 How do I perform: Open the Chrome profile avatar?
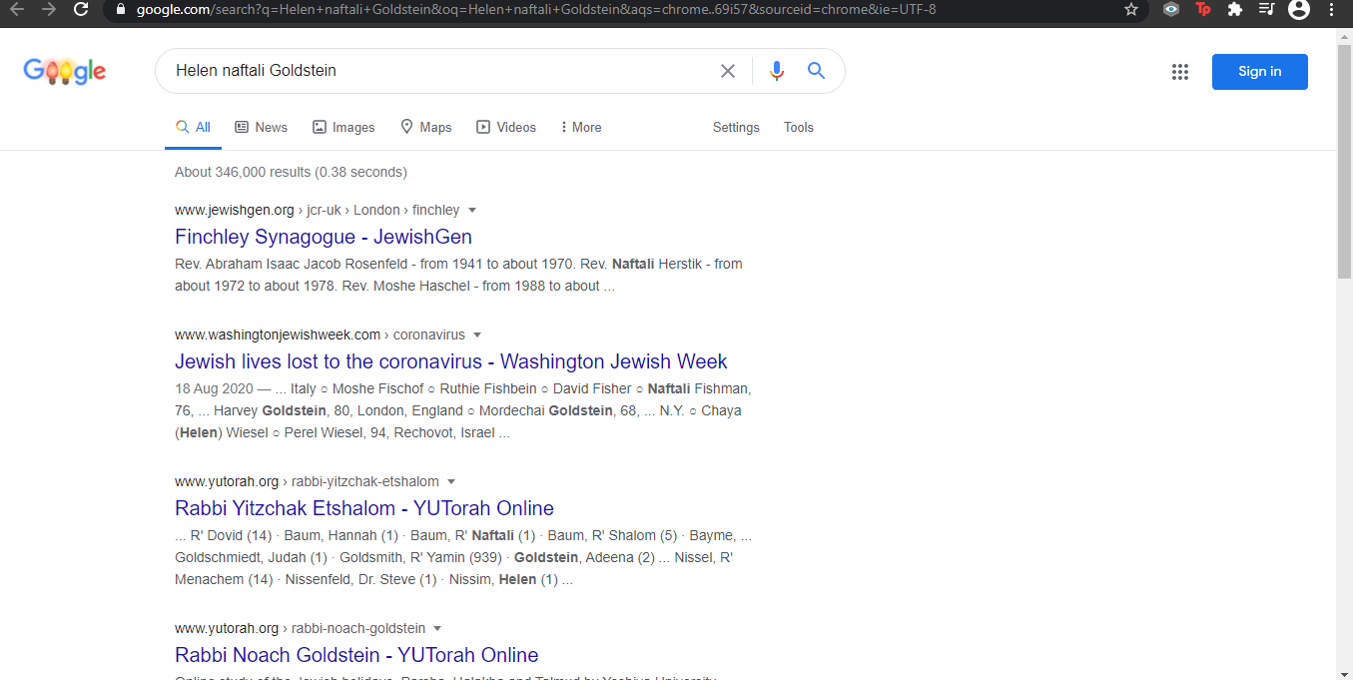1298,9
